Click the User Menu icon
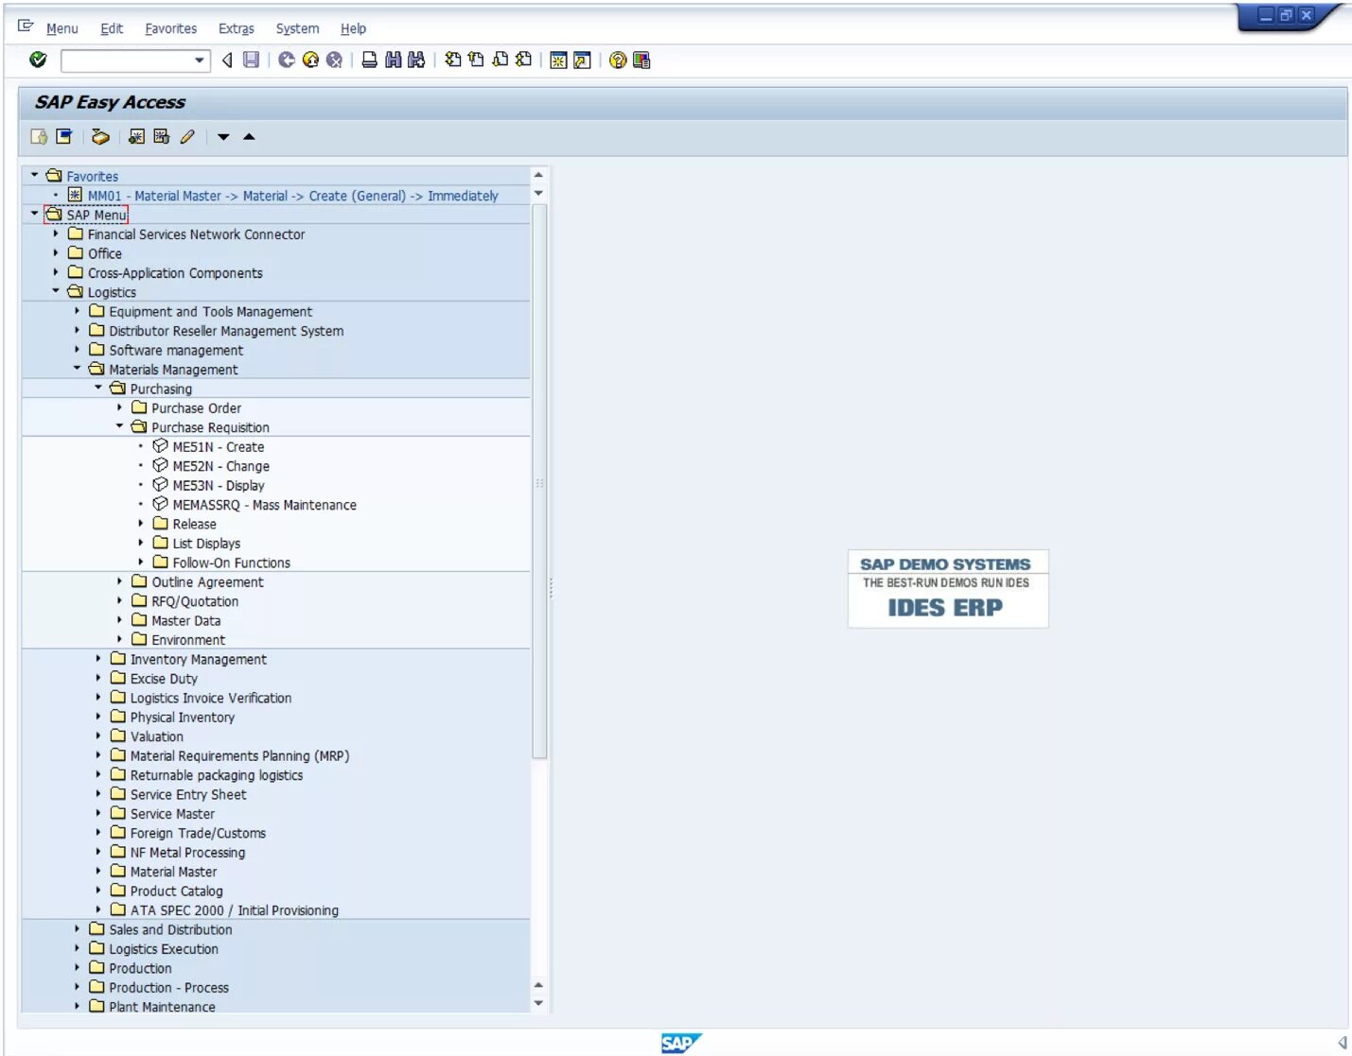 click(39, 137)
